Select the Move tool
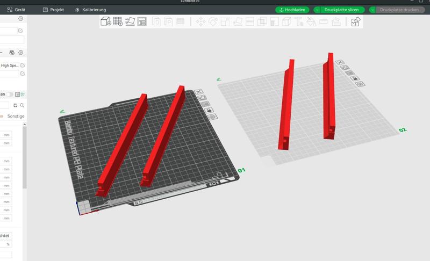The height and width of the screenshot is (261, 430). [x=200, y=21]
